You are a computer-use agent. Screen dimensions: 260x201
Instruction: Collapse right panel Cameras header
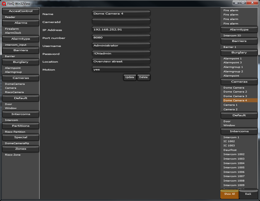pos(239,82)
